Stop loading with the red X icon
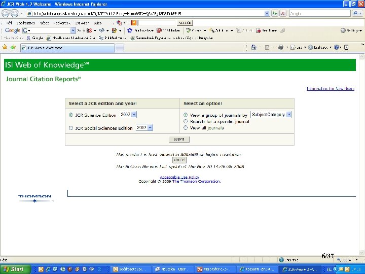The width and height of the screenshot is (365, 274). click(283, 14)
